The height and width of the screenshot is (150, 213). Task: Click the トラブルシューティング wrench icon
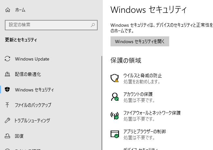tap(8, 121)
